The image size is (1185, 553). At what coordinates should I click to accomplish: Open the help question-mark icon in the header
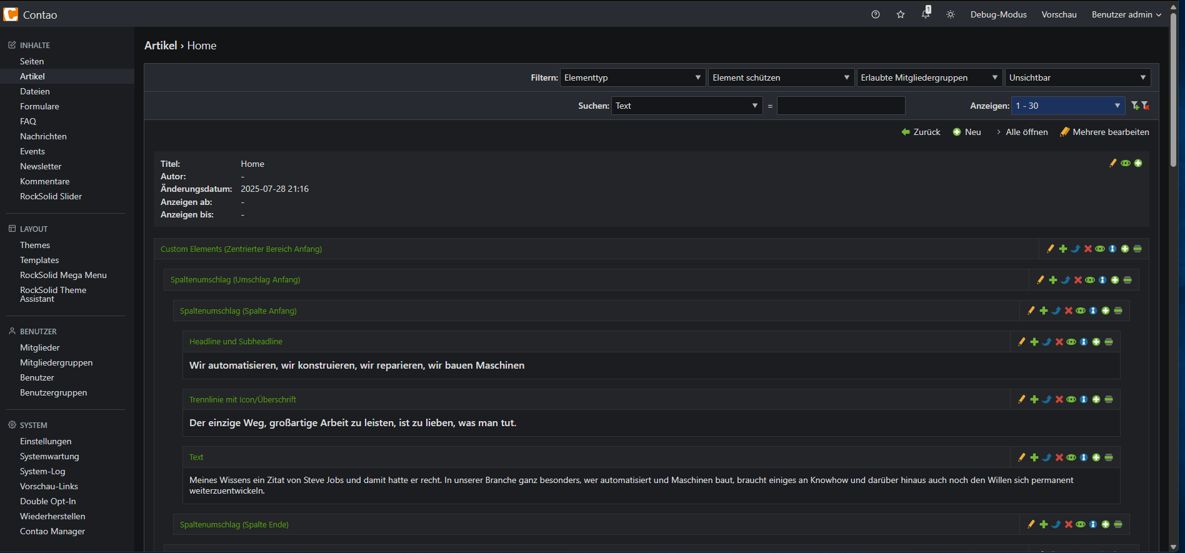click(876, 14)
